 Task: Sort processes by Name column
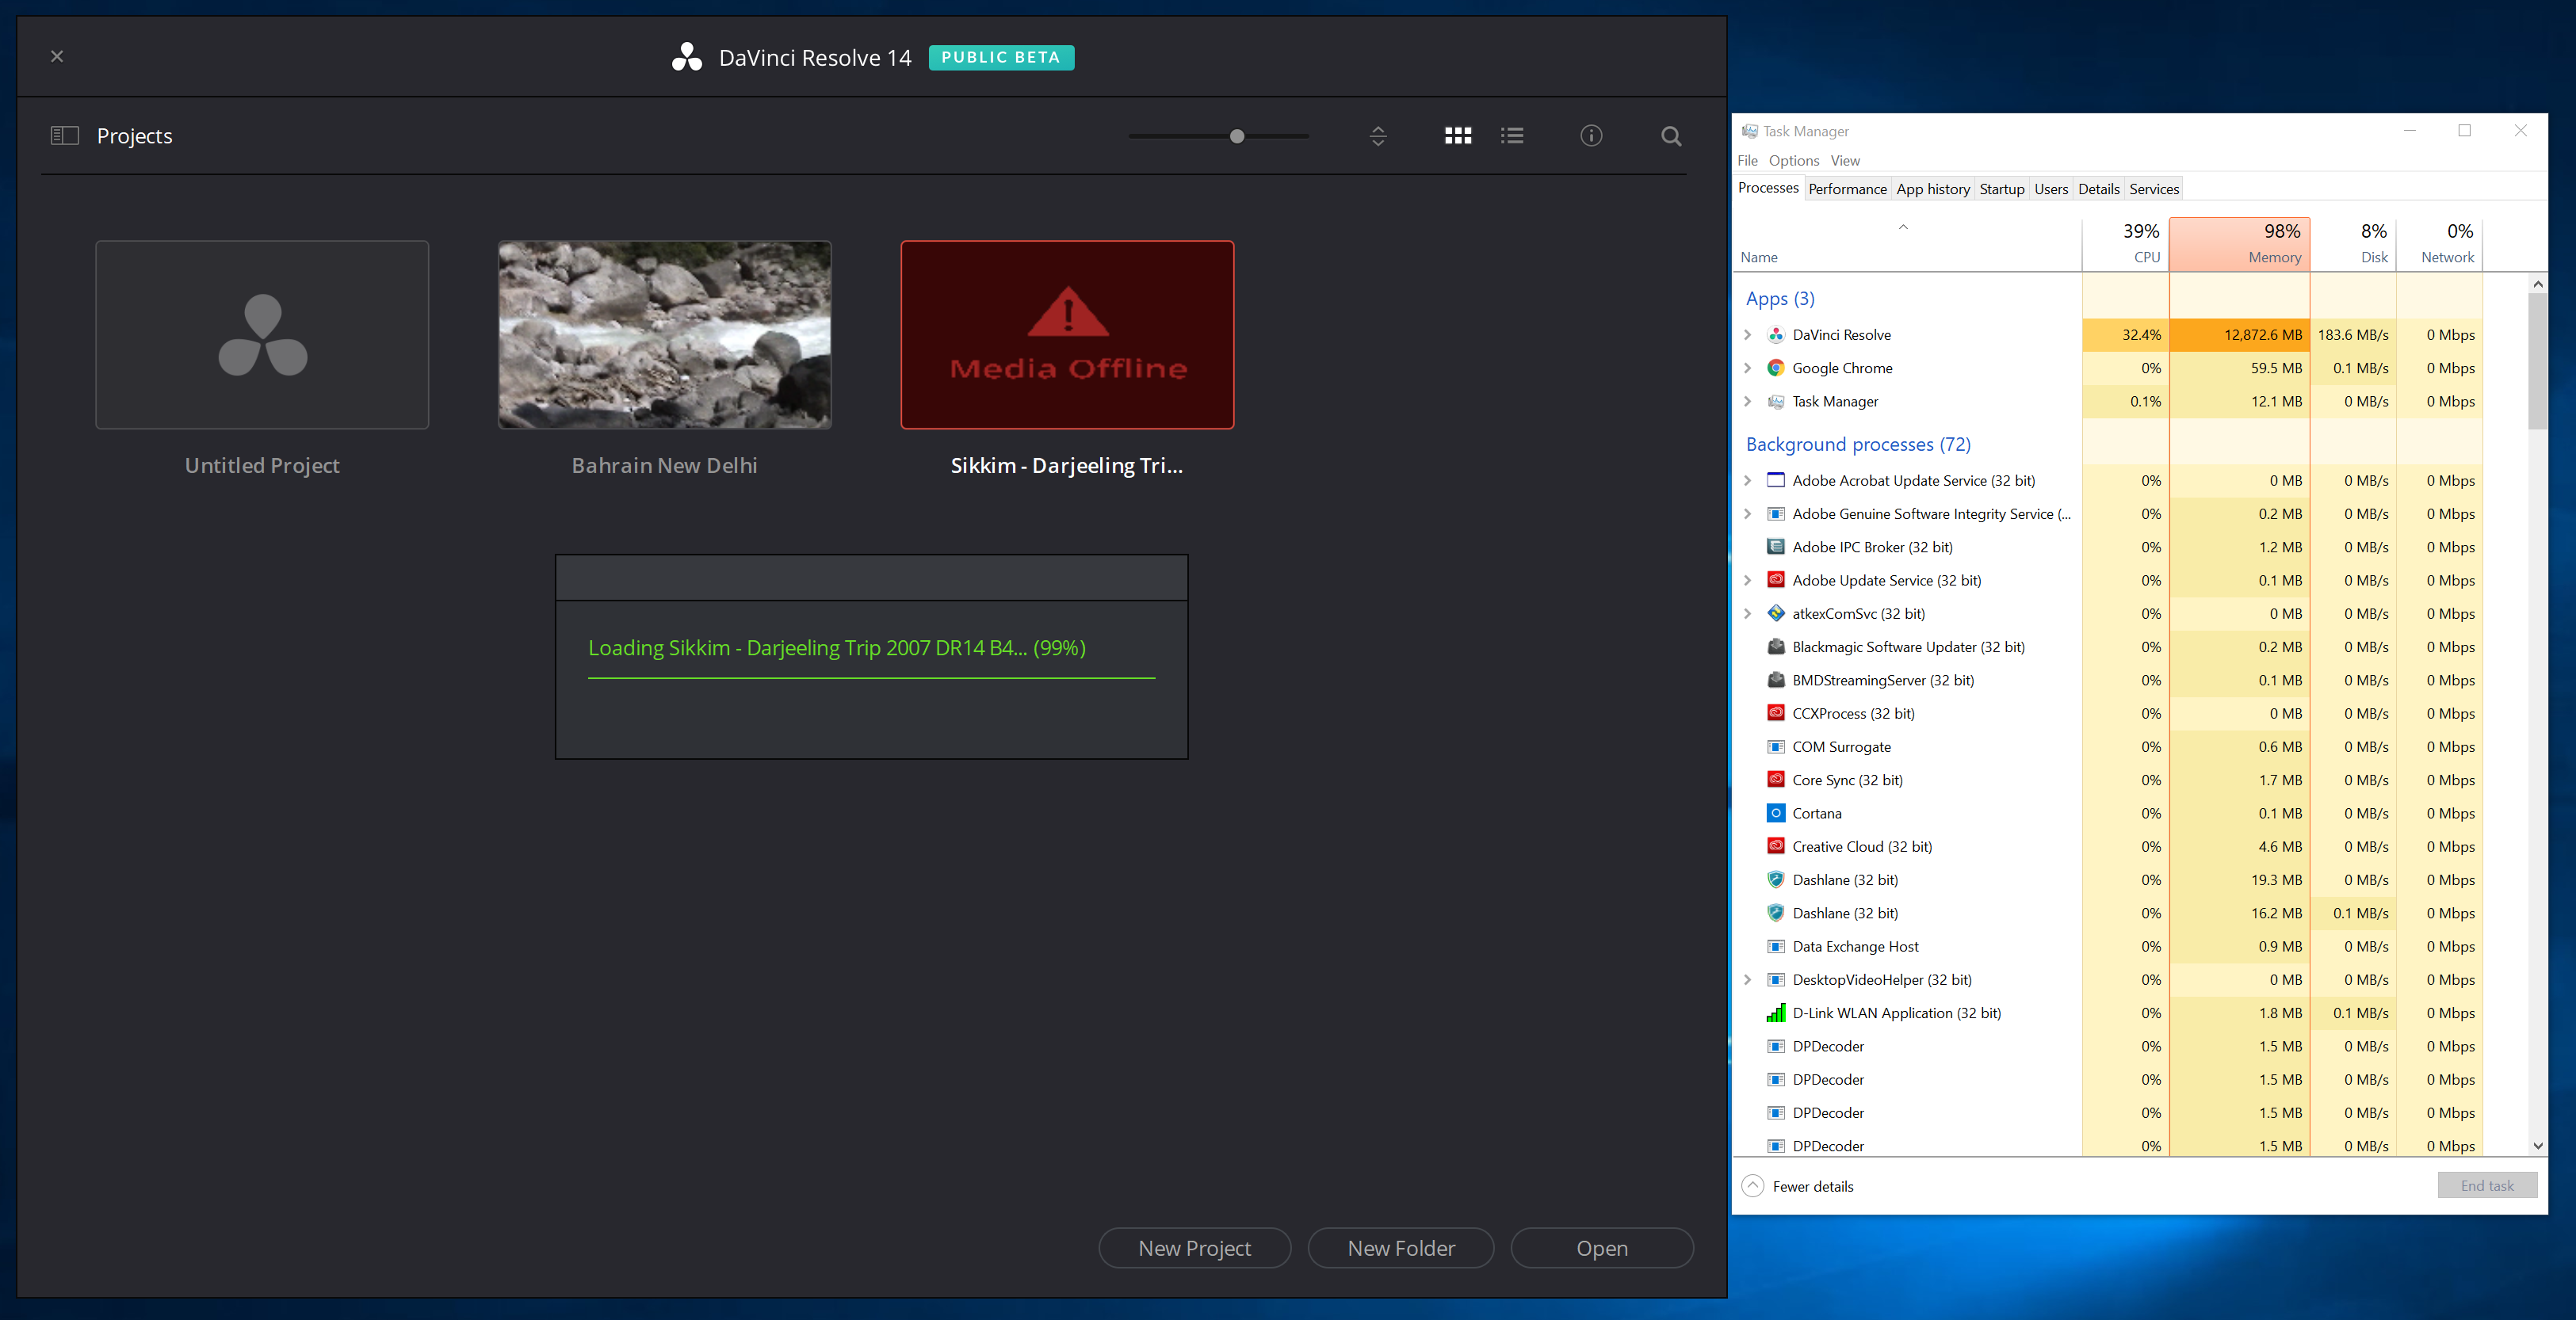(x=1906, y=243)
